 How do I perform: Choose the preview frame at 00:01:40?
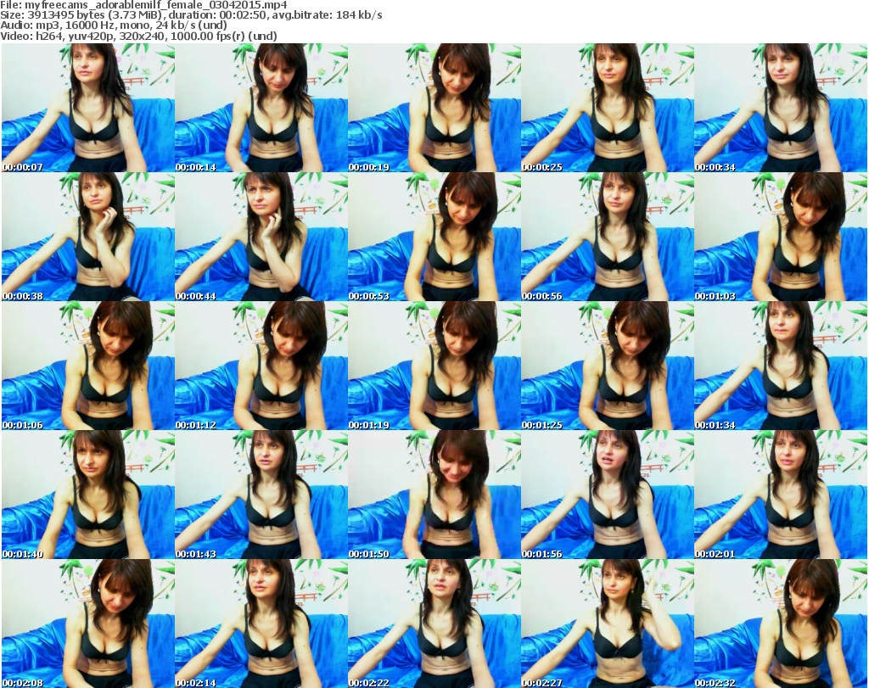tap(88, 495)
